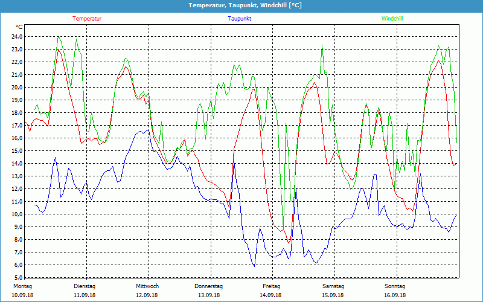Screen dimensions: 483x302
Task: Click the date 15.09.18
Action: (333, 295)
